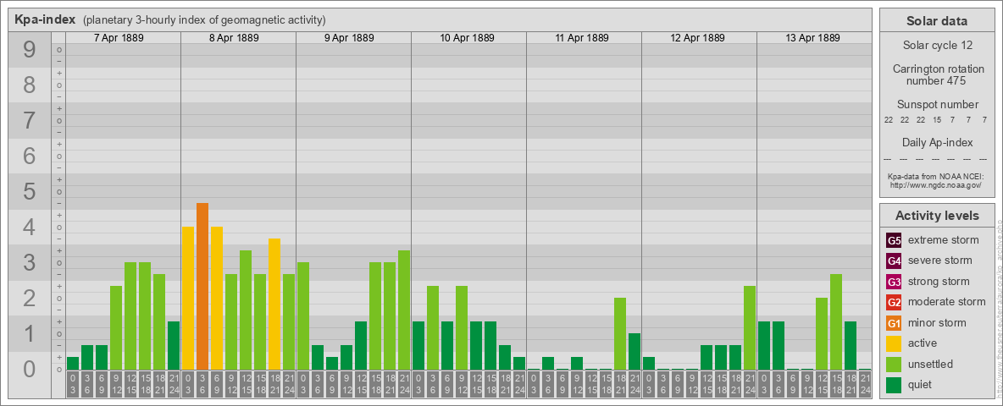This screenshot has width=1003, height=406.
Task: Click the 21-24 hour label under 13 Apr 1889
Action: [865, 384]
